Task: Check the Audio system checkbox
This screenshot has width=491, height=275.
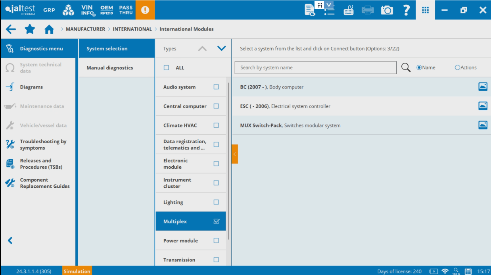Action: pos(216,87)
